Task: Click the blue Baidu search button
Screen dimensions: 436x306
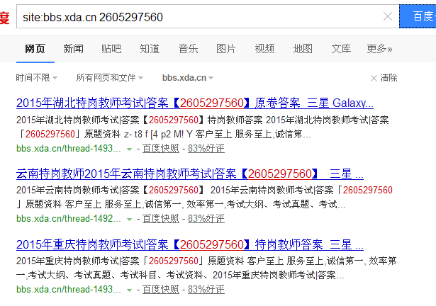Action: [418, 16]
